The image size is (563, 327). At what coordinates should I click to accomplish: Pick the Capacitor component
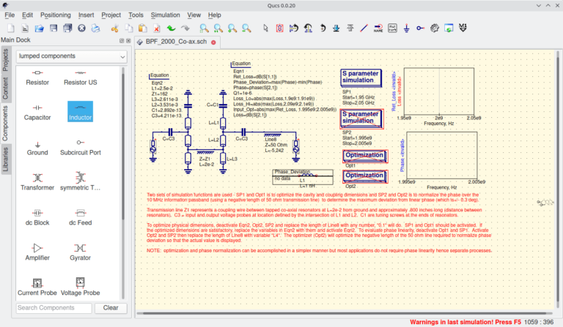coord(37,113)
